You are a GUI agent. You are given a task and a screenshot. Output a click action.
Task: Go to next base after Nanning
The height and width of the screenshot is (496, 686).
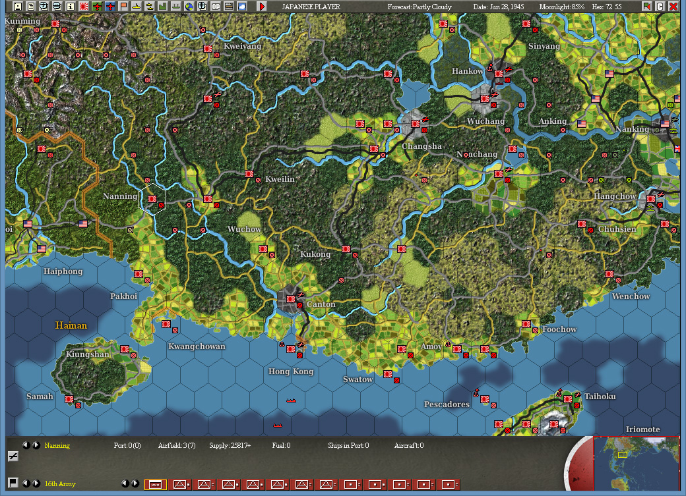pos(36,445)
